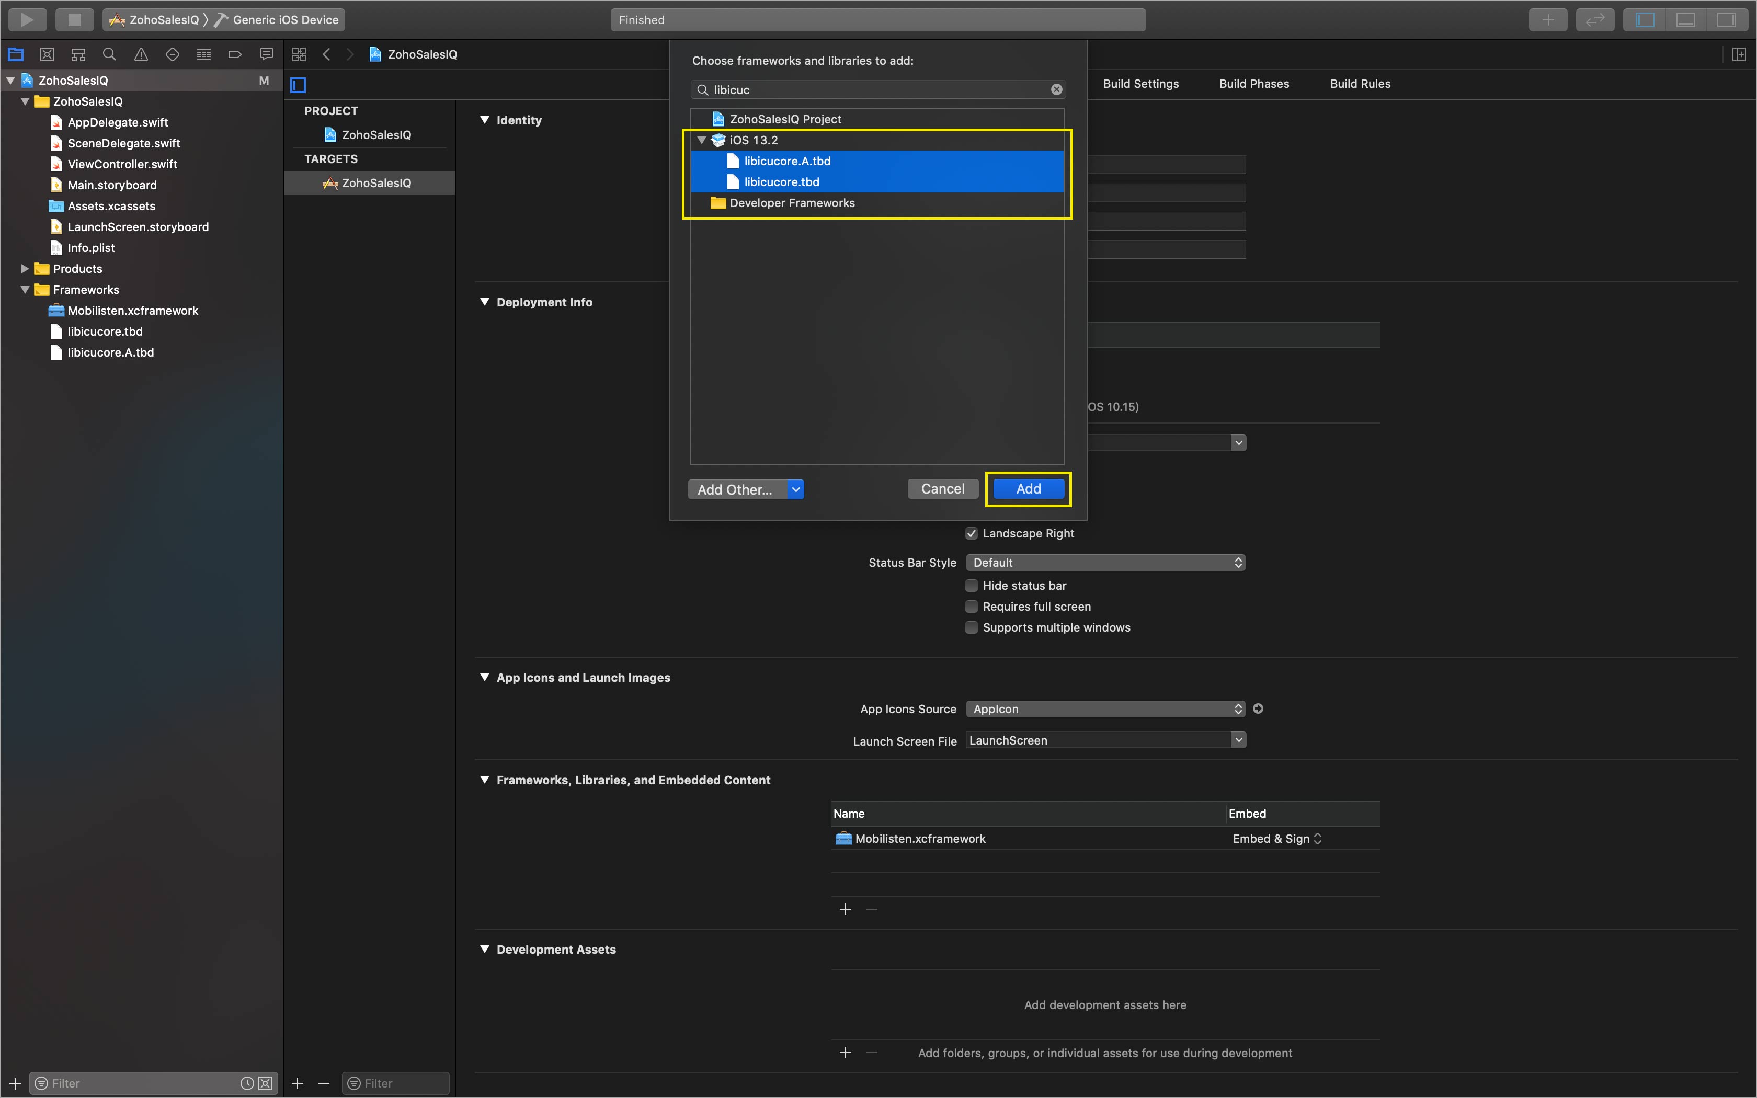
Task: Open Main.storyboard in navigator
Action: (112, 185)
